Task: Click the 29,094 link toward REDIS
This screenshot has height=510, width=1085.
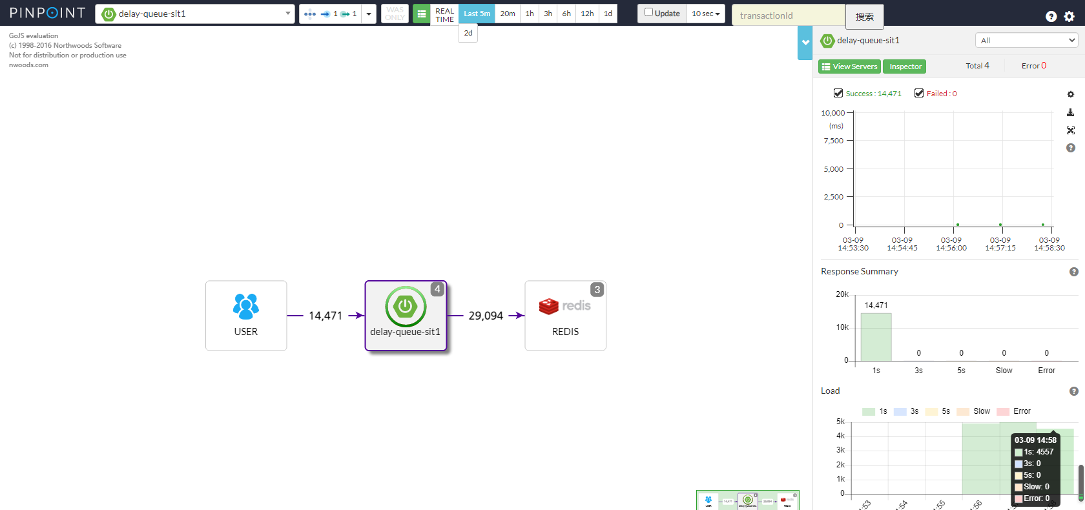Action: coord(486,316)
